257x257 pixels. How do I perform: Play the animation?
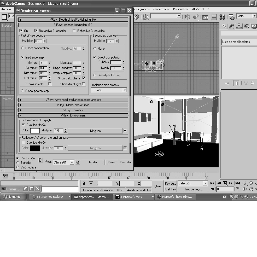pyautogui.click(x=225, y=183)
